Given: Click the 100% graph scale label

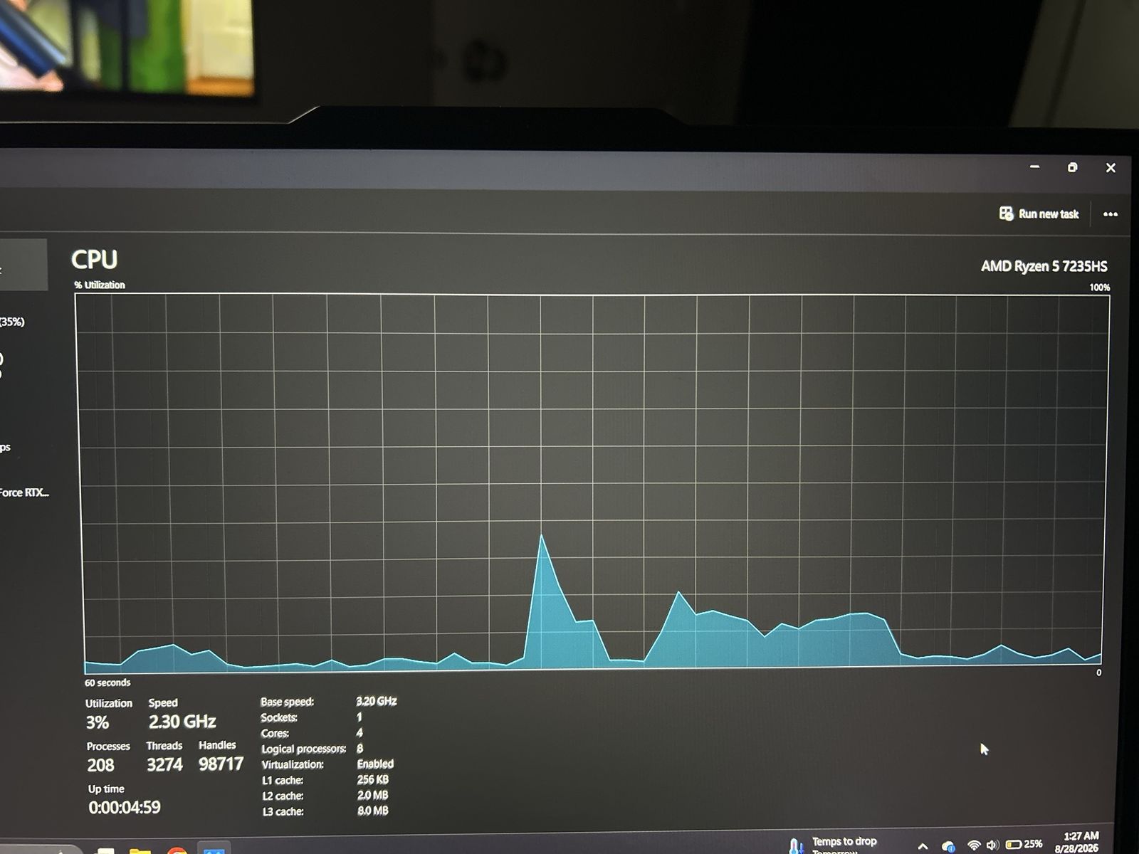Looking at the screenshot, I should pos(1099,288).
